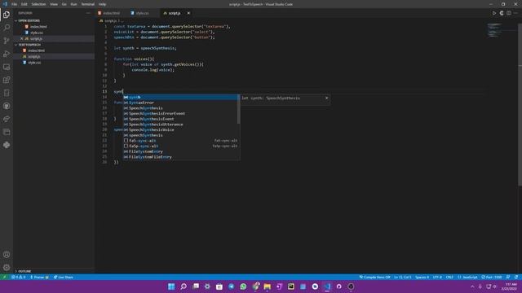Open Explorer panel more actions ellipsis
This screenshot has height=293, width=522.
(x=88, y=13)
